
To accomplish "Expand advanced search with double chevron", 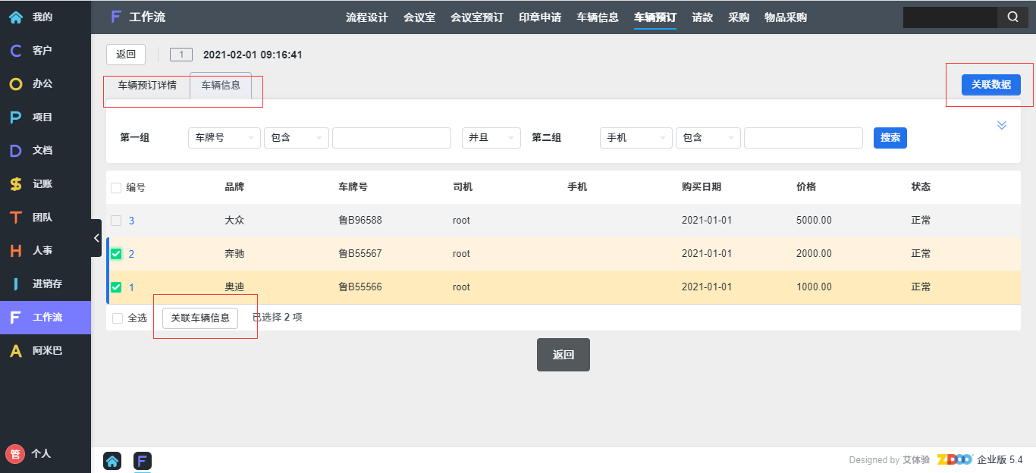I will click(1002, 125).
